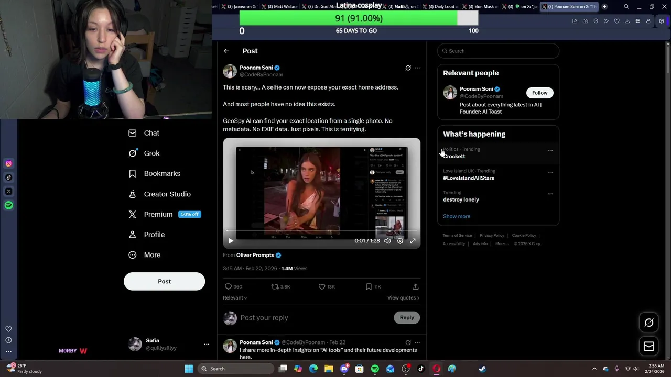Open the floating Grok button
Viewport: 671px width, 377px height.
pos(649,323)
